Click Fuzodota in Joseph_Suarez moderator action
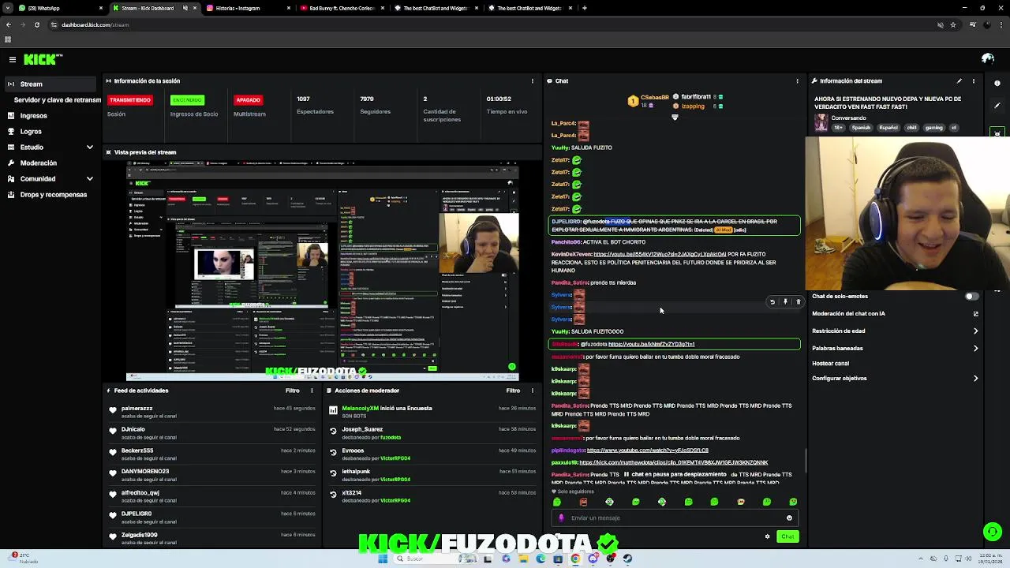 [x=391, y=437]
